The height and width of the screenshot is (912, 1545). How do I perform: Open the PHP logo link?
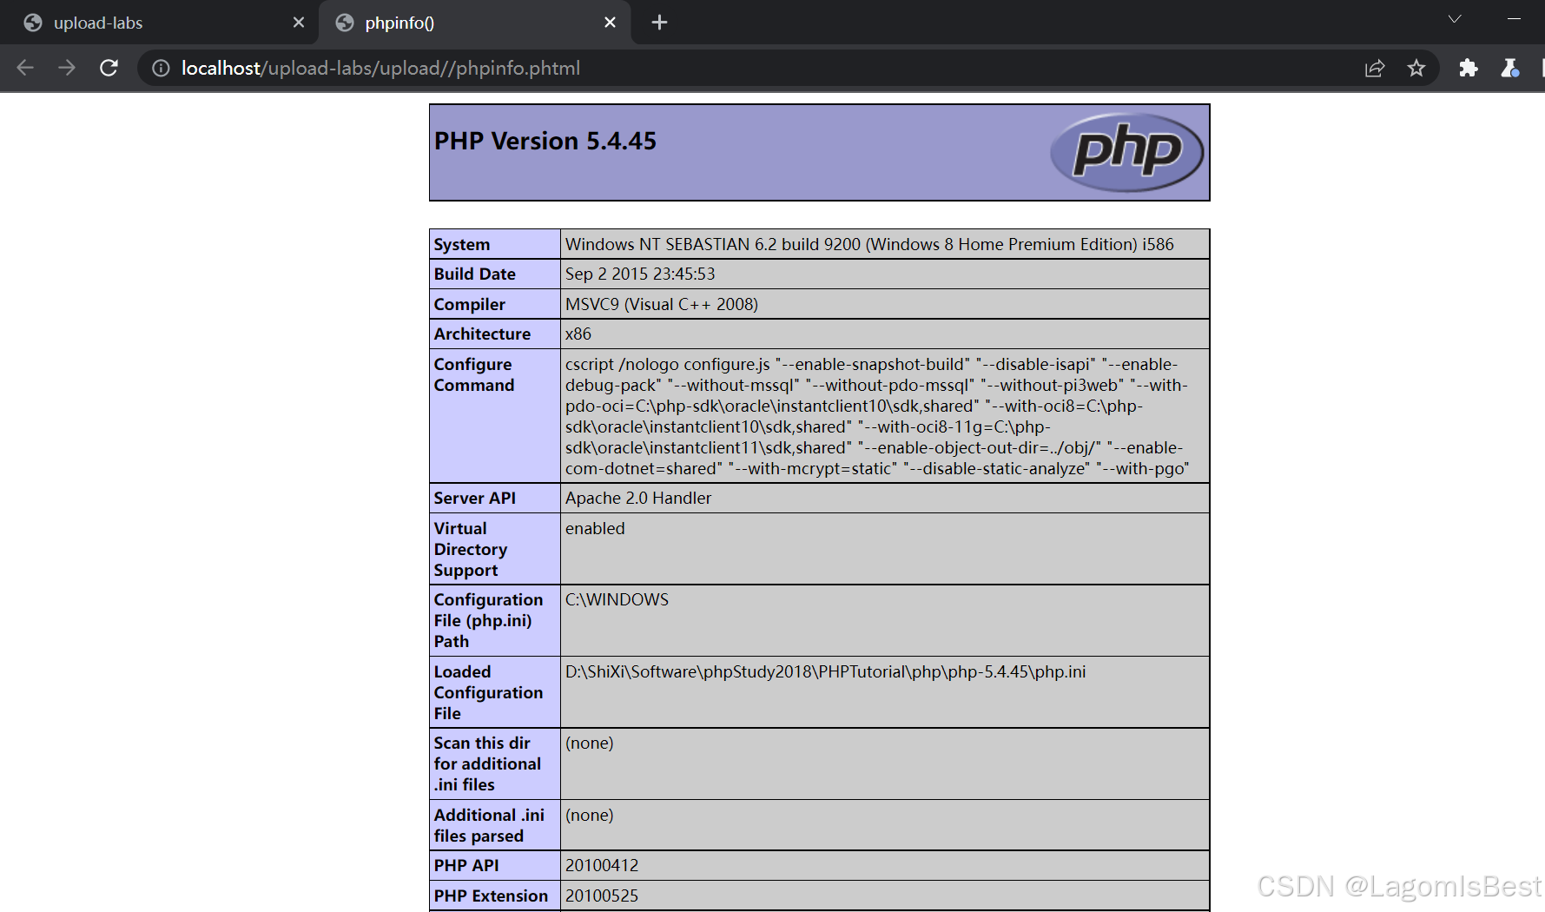[1127, 152]
